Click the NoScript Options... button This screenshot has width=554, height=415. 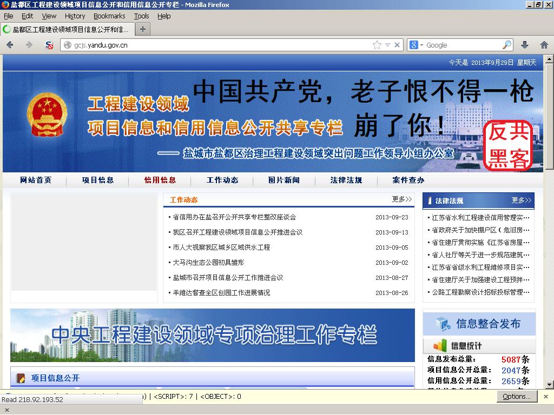[x=517, y=397]
